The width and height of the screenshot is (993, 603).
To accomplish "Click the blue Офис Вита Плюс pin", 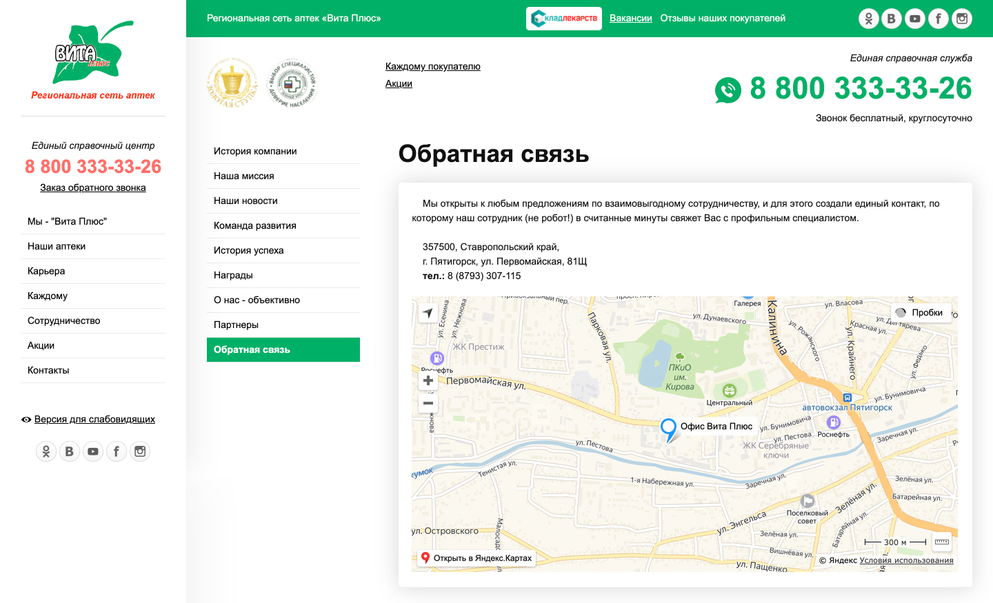I will [668, 429].
